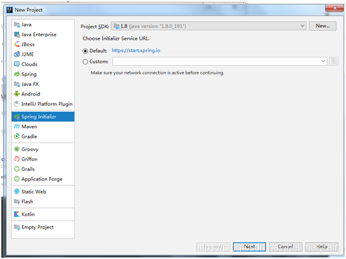The height and width of the screenshot is (259, 346).
Task: Select the Spring Initializr row label
Action: point(38,116)
